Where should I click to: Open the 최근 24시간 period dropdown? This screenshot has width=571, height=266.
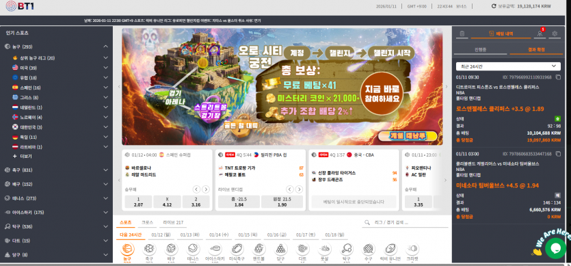point(508,66)
